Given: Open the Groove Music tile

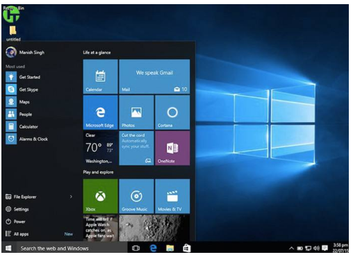Looking at the screenshot, I should (136, 196).
